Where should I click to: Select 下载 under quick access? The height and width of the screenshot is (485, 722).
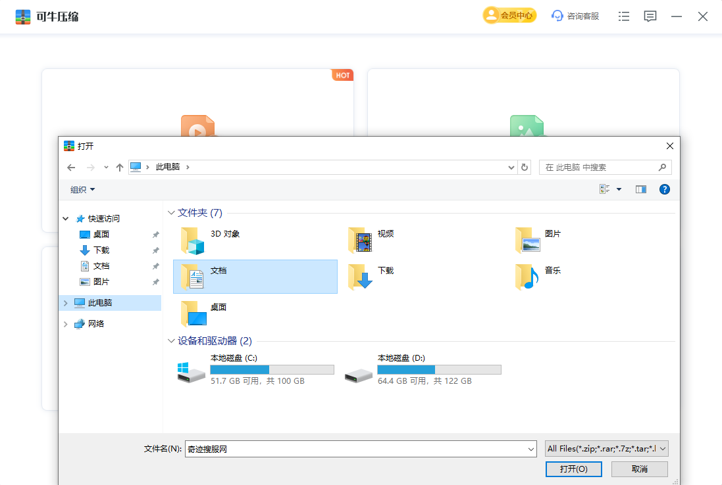point(101,250)
